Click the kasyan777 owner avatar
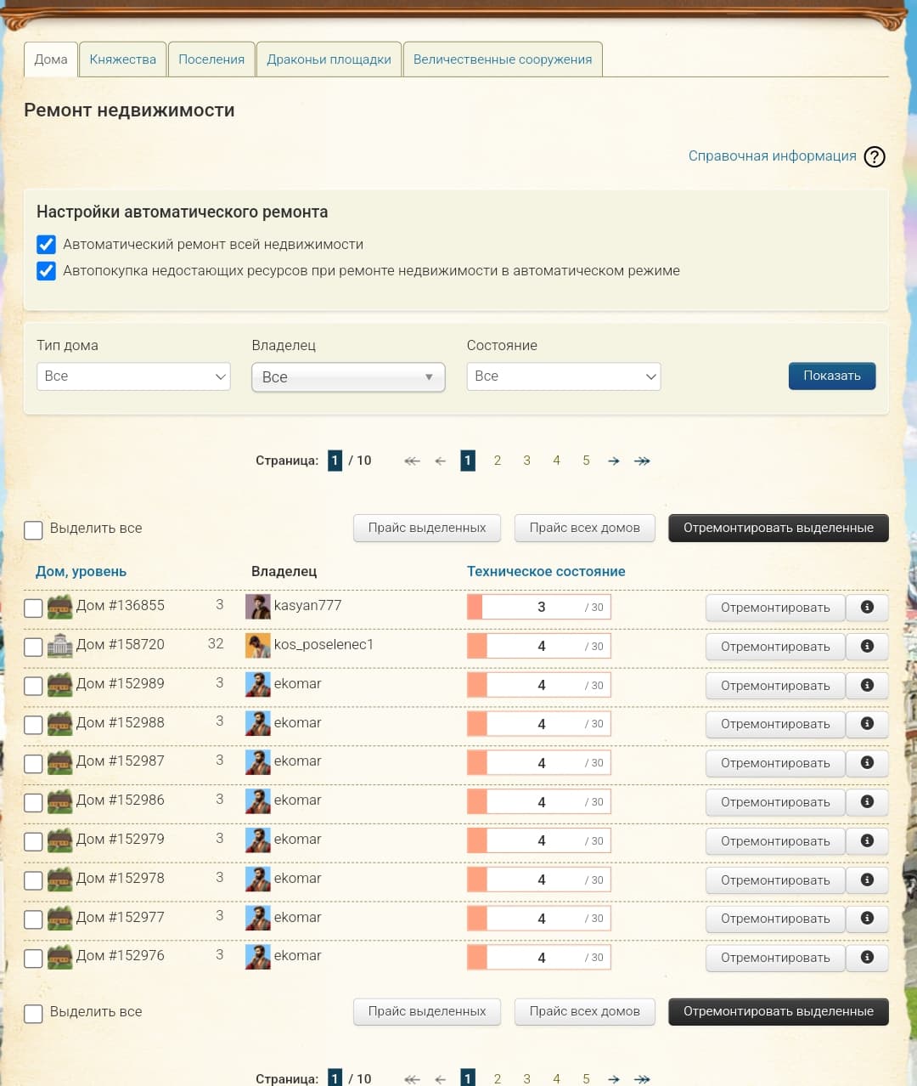 [257, 606]
